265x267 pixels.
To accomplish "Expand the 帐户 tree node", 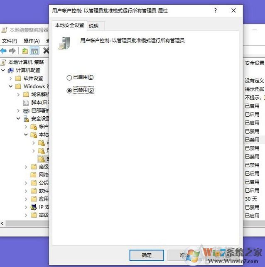I will click(x=26, y=127).
